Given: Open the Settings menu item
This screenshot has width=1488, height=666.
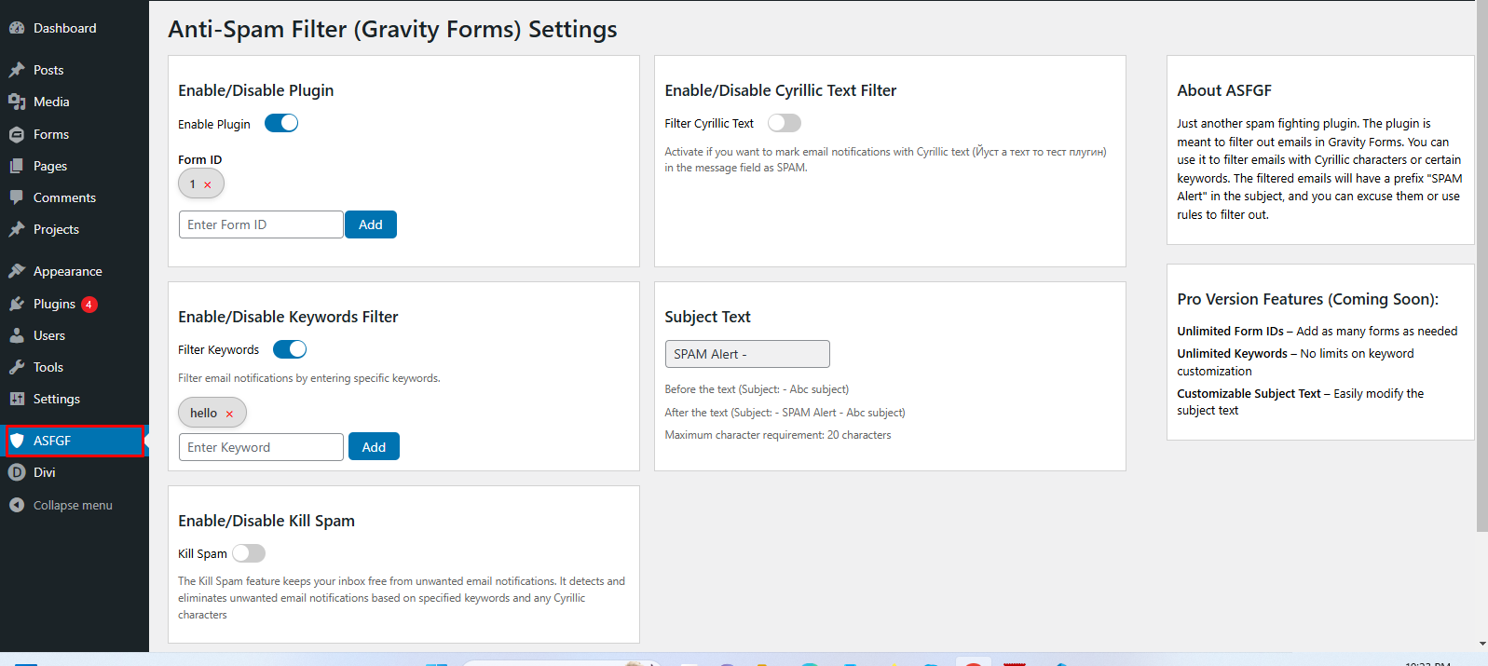Looking at the screenshot, I should [75, 399].
